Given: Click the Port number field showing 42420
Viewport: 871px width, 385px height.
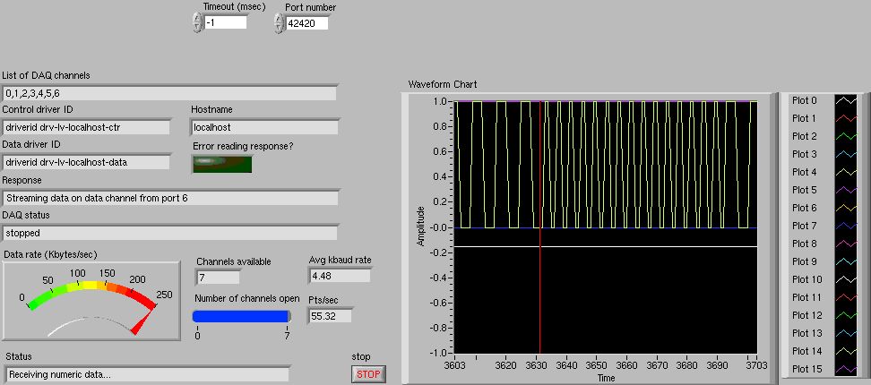Looking at the screenshot, I should click(x=307, y=23).
